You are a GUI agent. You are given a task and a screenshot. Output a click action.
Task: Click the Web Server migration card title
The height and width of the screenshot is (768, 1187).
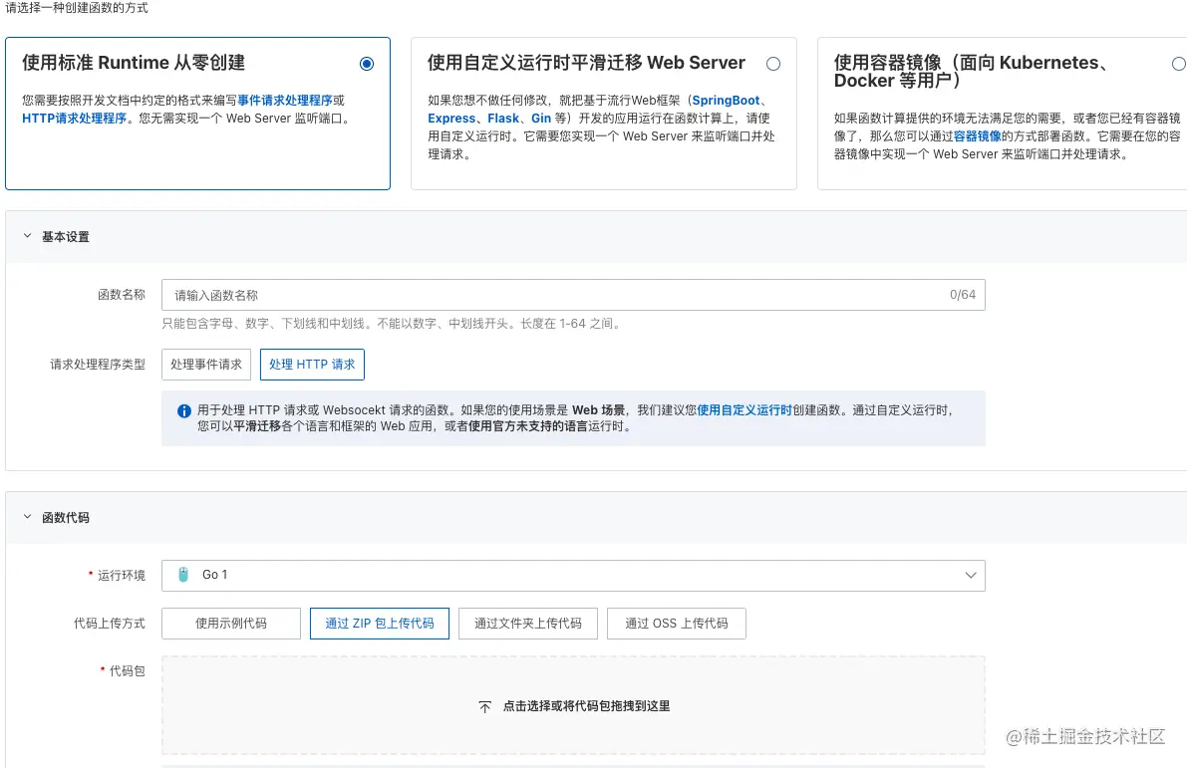pos(586,63)
